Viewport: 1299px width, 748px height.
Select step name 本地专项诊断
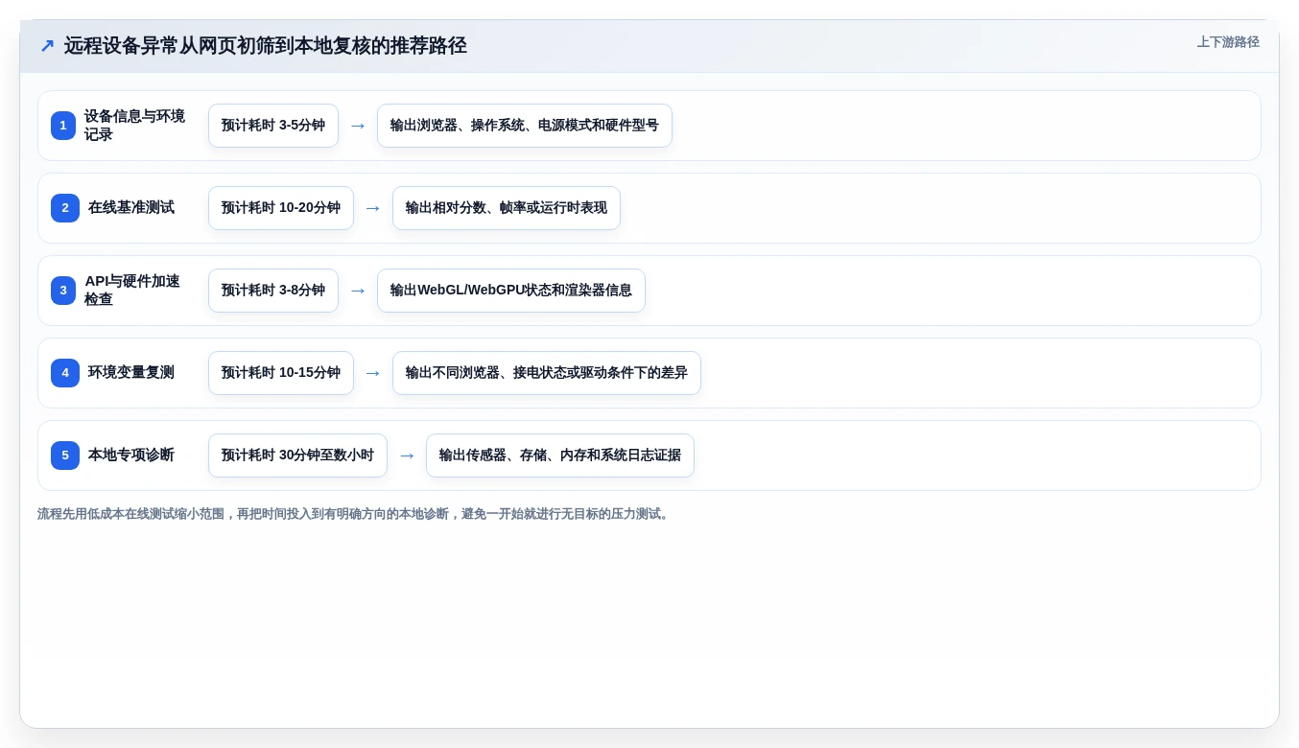(131, 455)
